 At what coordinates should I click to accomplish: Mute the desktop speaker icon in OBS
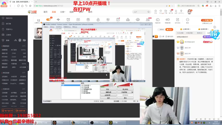pos(132,84)
